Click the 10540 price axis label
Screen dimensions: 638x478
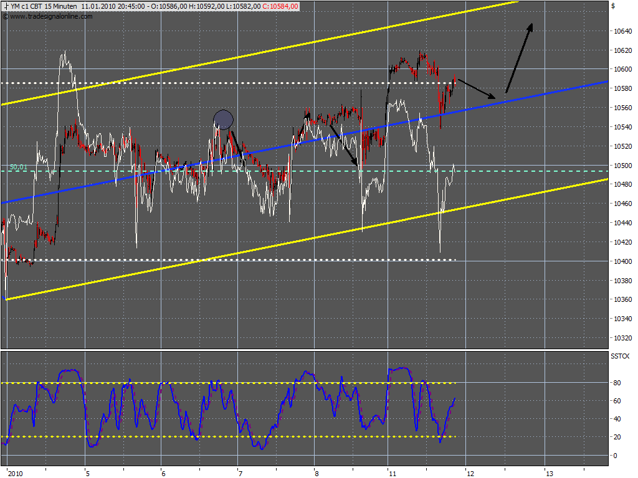click(x=623, y=127)
